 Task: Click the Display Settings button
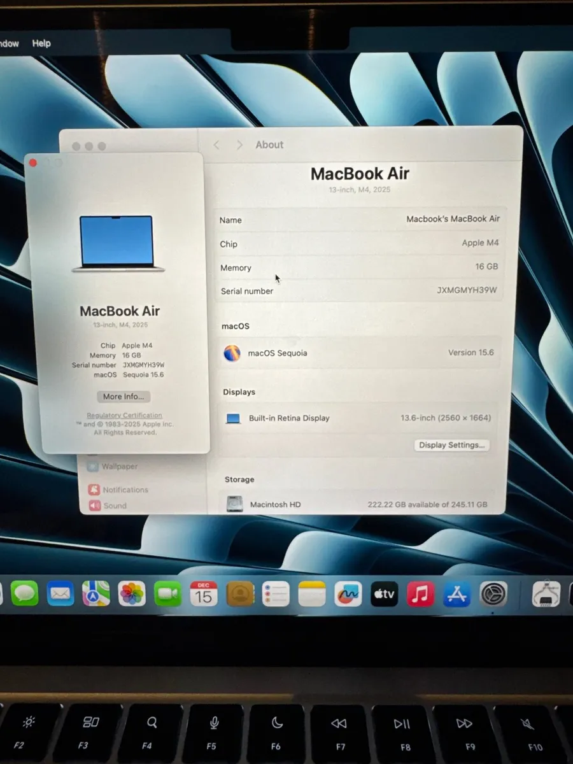452,444
